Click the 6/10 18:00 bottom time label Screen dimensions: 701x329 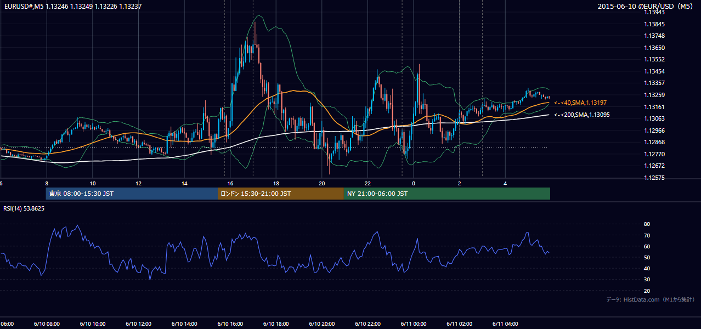pyautogui.click(x=276, y=324)
